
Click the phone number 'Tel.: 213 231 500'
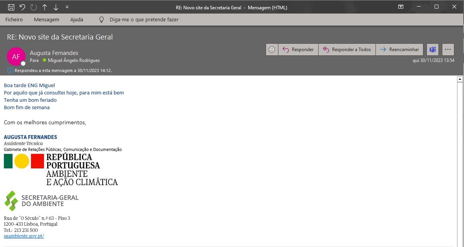21,230
